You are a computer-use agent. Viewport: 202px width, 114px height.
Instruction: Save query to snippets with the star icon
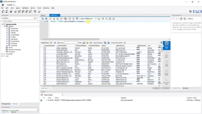(x=99, y=19)
